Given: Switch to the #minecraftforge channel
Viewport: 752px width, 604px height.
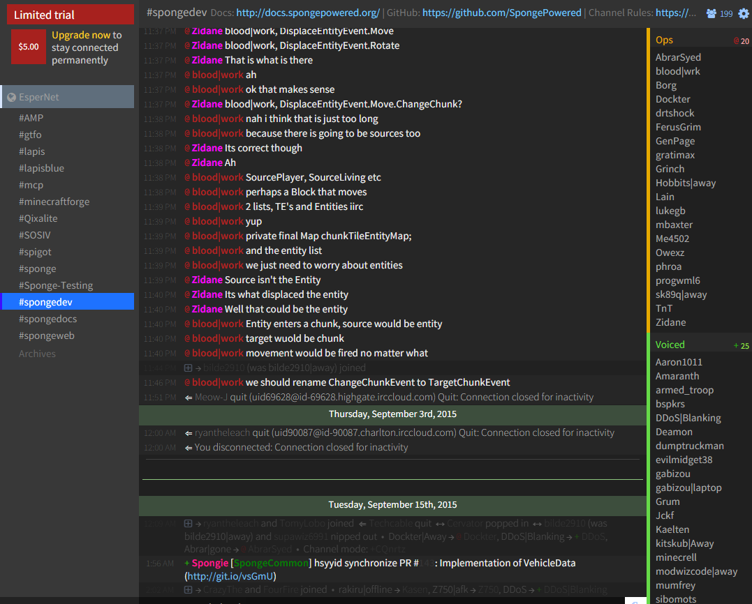Looking at the screenshot, I should [x=54, y=202].
